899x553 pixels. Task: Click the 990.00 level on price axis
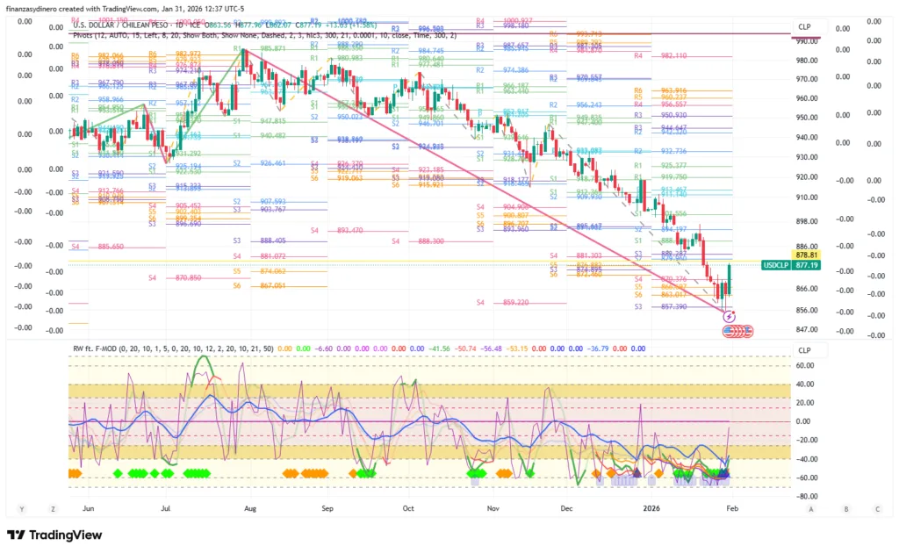point(807,40)
